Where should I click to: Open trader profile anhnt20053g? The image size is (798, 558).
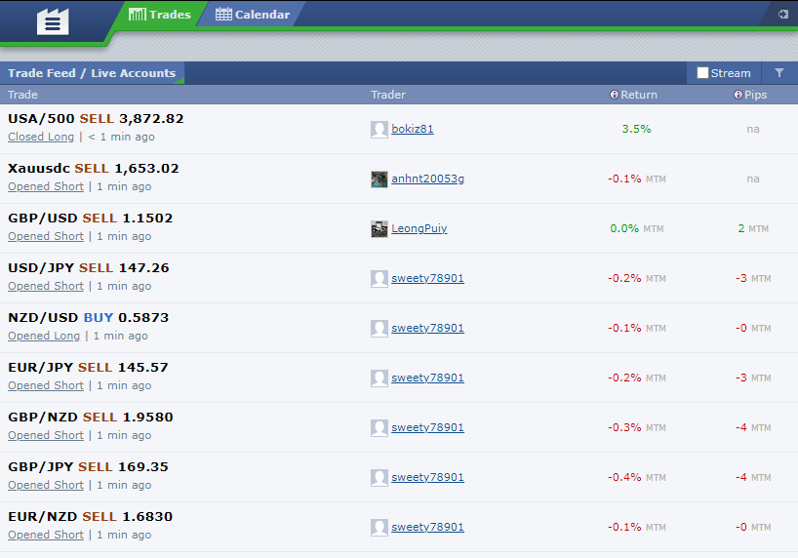tap(427, 179)
